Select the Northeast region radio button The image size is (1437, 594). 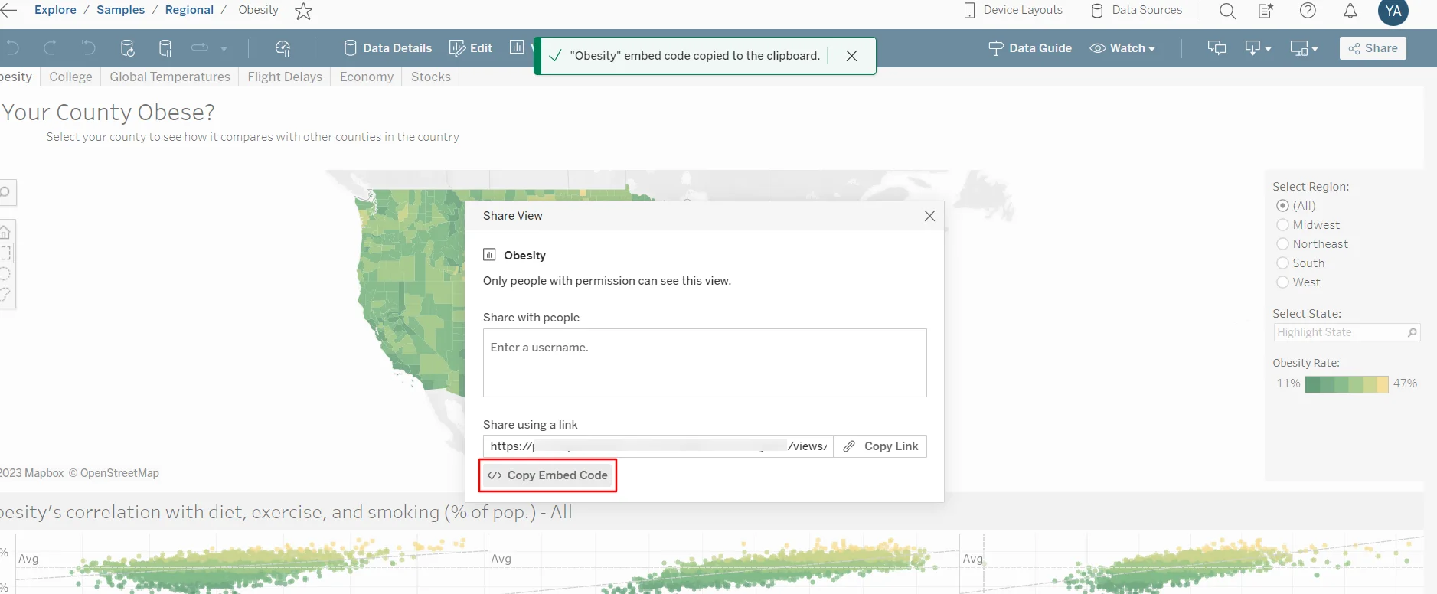1282,244
